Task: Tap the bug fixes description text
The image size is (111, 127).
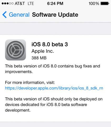Action: point(52,69)
